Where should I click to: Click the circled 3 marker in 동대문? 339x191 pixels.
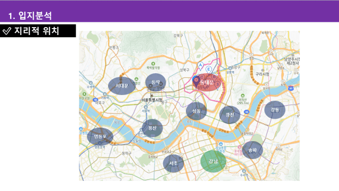(218, 84)
